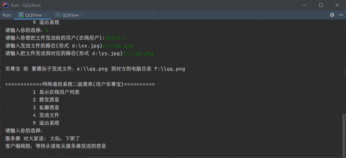This screenshot has width=346, height=158.
Task: Click the second QQView tab's run configuration icon
Action: [58, 15]
